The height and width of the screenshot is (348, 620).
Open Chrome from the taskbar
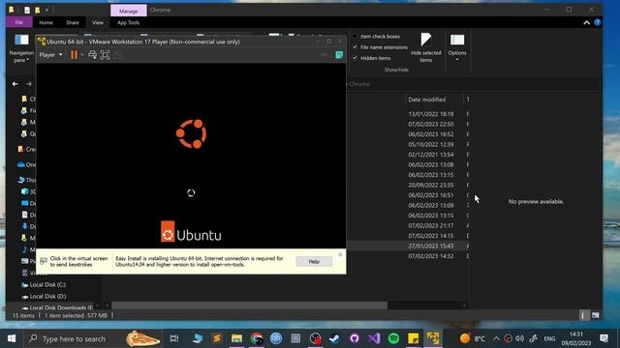[256, 338]
